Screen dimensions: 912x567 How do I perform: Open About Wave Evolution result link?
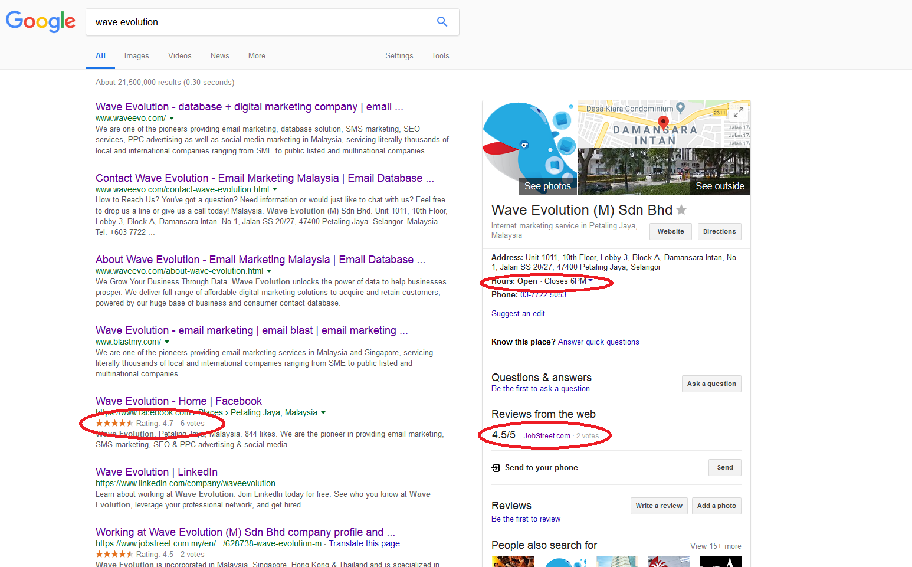click(x=260, y=260)
